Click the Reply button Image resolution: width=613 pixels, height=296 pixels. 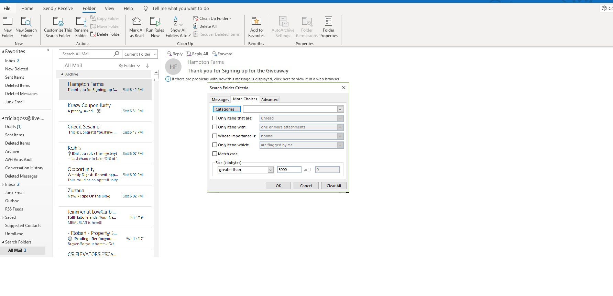click(x=174, y=54)
